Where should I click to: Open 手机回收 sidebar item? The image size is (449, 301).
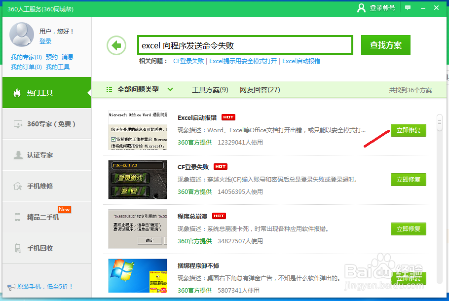[x=47, y=248]
